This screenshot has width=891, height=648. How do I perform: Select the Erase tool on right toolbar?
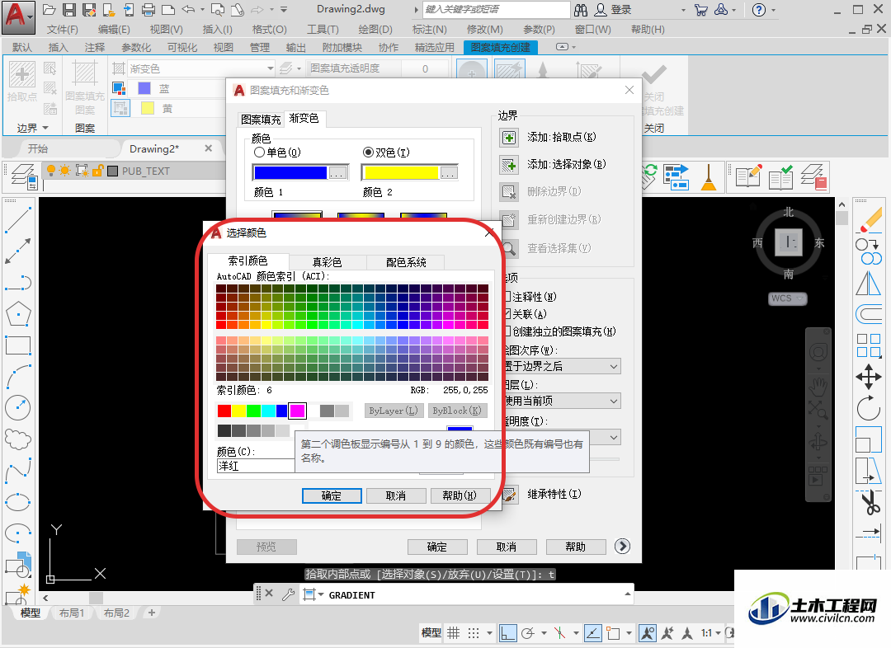click(x=869, y=220)
